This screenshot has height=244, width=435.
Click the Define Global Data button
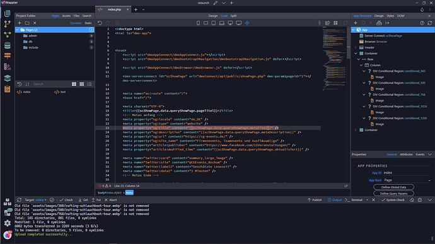point(393,187)
